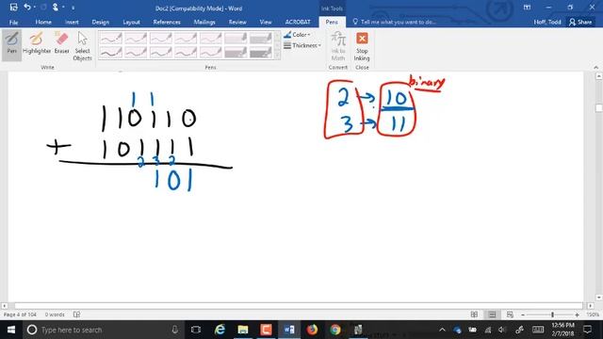Click Page 4 of 104 in status bar
Screen dimensions: 603x339
coord(20,315)
